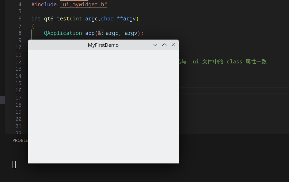
Task: Minimize the MyFirstDemo window
Action: click(155, 45)
